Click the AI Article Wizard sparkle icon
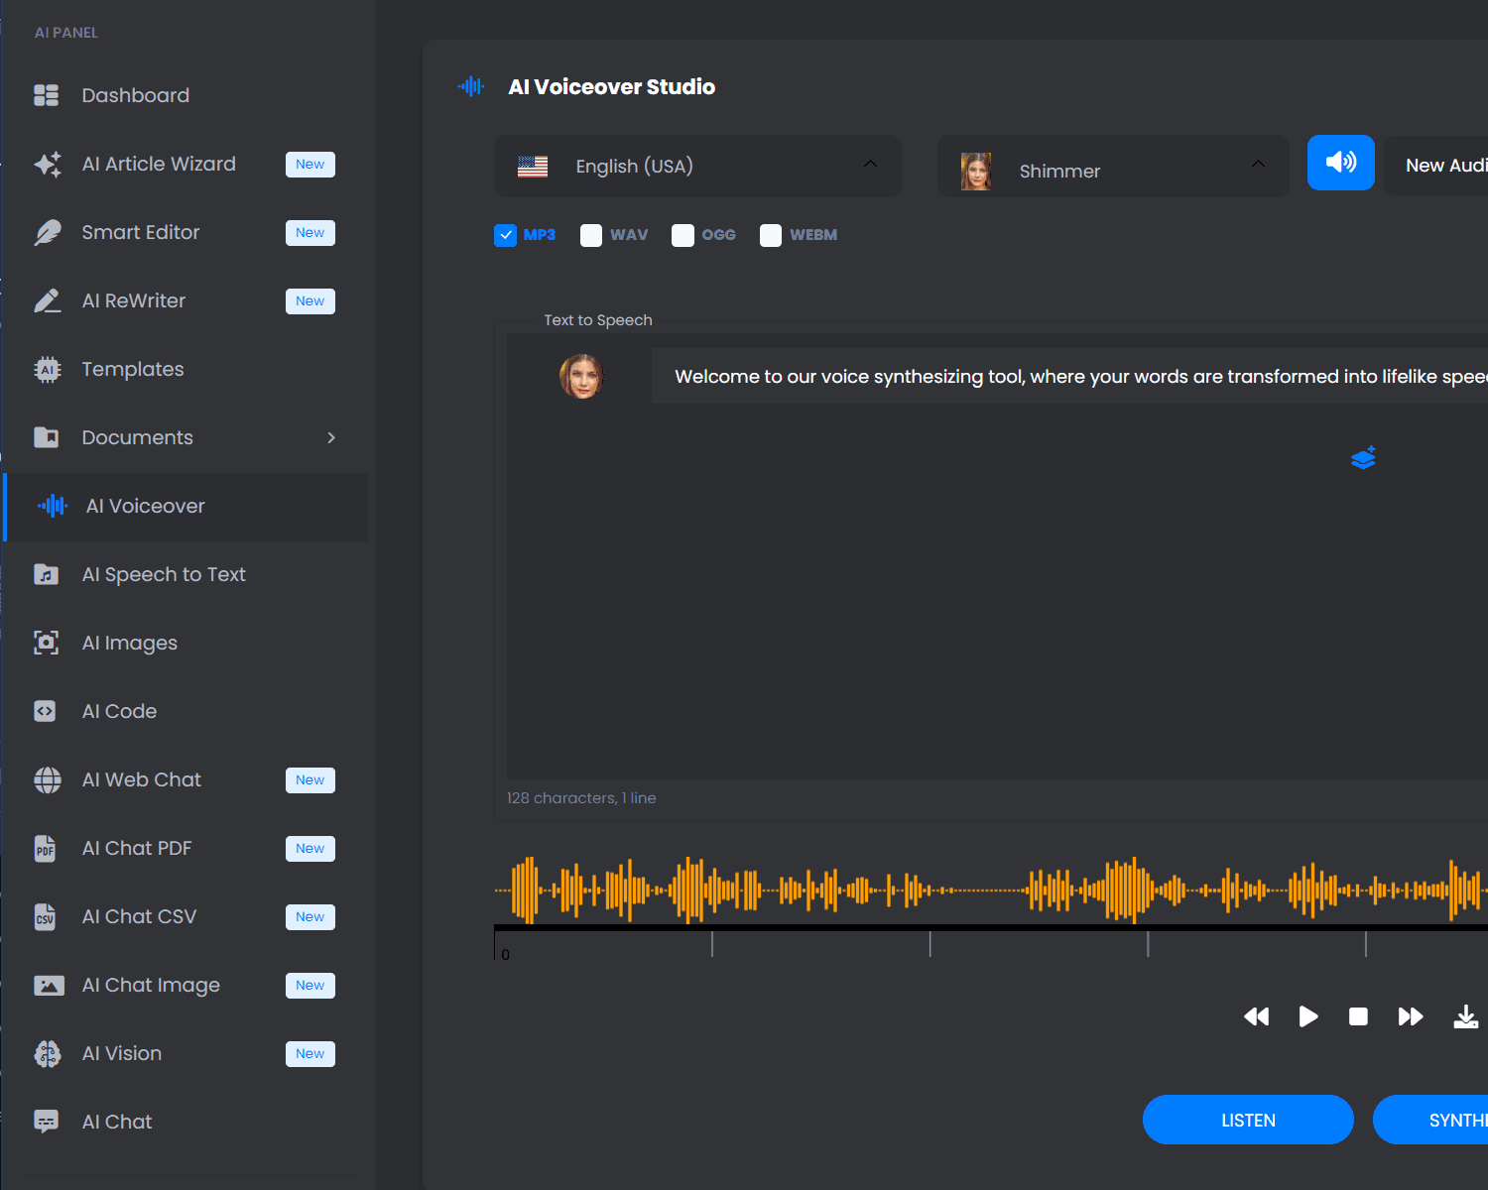 47,164
